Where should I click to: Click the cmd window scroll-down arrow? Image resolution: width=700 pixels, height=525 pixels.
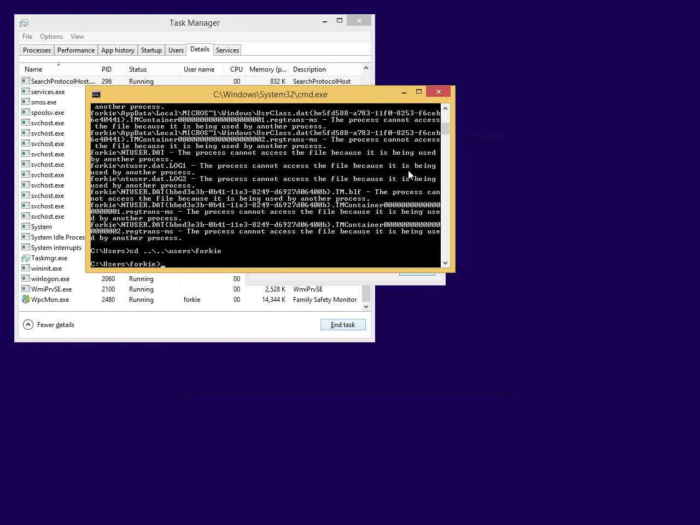(x=445, y=263)
